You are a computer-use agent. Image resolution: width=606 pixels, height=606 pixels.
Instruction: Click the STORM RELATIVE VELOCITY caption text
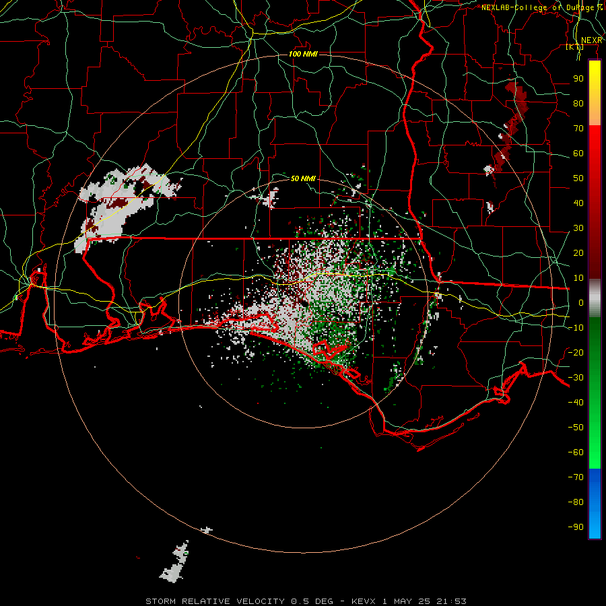[215, 601]
